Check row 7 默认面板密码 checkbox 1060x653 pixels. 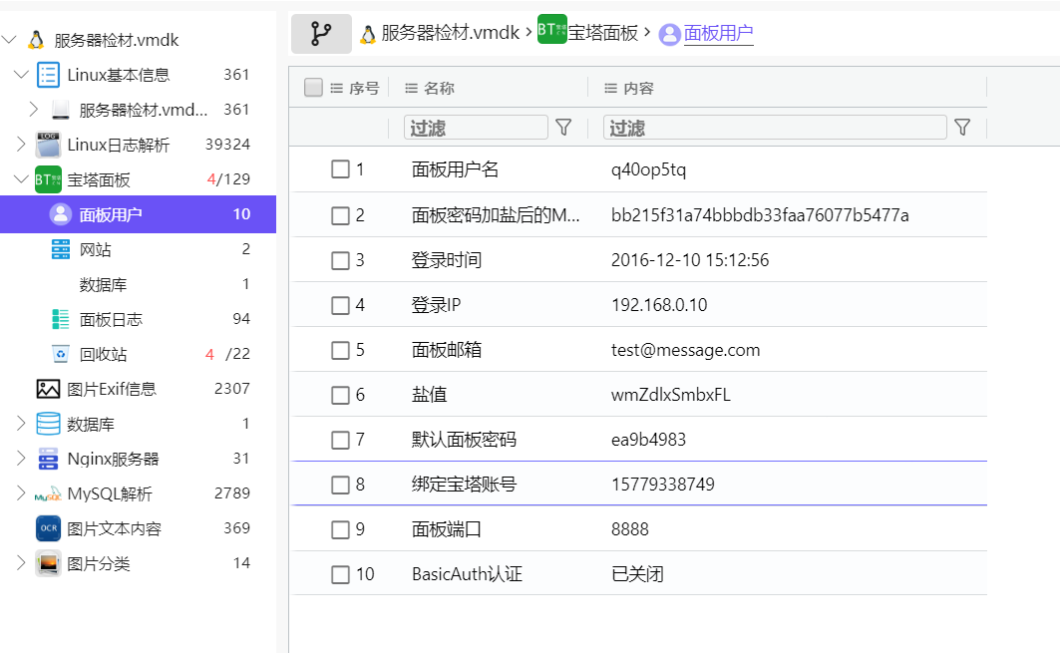pyautogui.click(x=340, y=440)
